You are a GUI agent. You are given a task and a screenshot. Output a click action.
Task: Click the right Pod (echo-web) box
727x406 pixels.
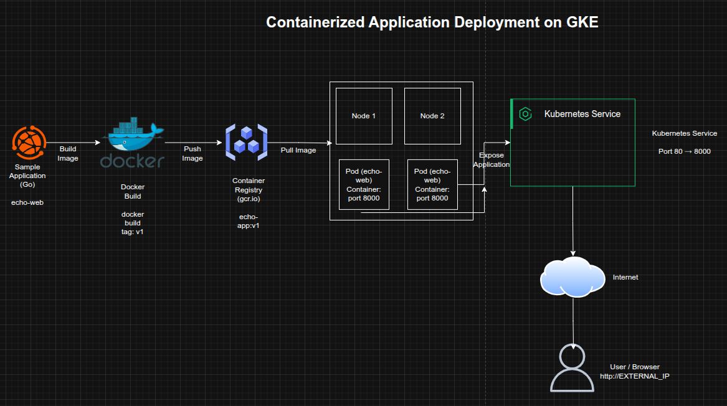(432, 184)
